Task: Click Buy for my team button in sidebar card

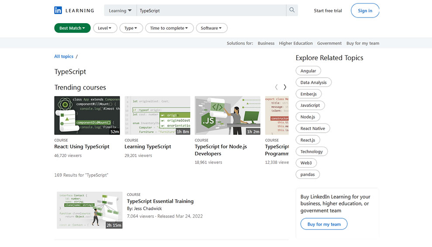Action: pyautogui.click(x=324, y=224)
